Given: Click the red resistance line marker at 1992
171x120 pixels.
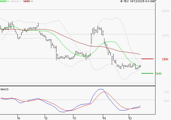Looking at the screenshot, I should coord(147,59).
